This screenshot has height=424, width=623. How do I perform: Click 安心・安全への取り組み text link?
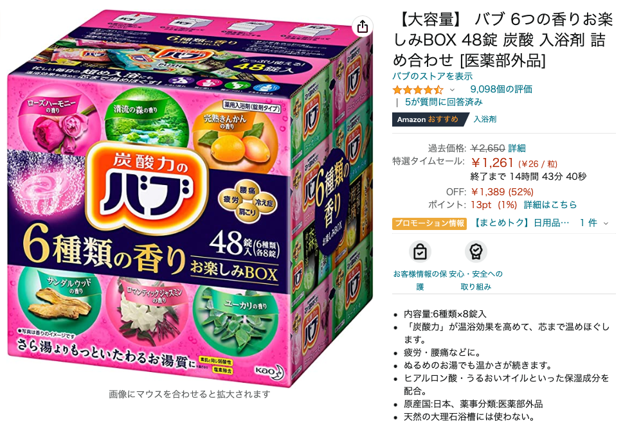click(476, 280)
